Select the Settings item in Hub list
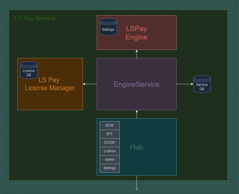The height and width of the screenshot is (194, 239). click(110, 168)
